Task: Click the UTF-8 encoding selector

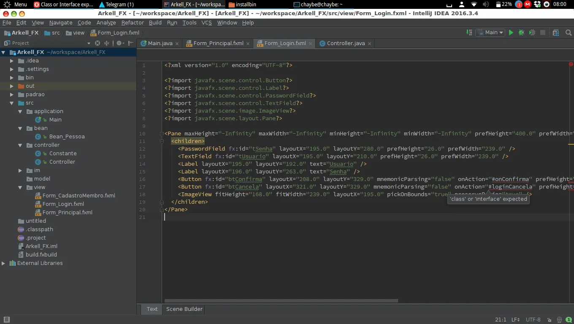Action: [x=533, y=320]
